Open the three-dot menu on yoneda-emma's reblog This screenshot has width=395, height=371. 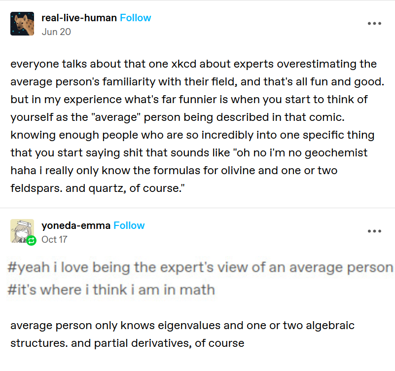[x=374, y=231]
